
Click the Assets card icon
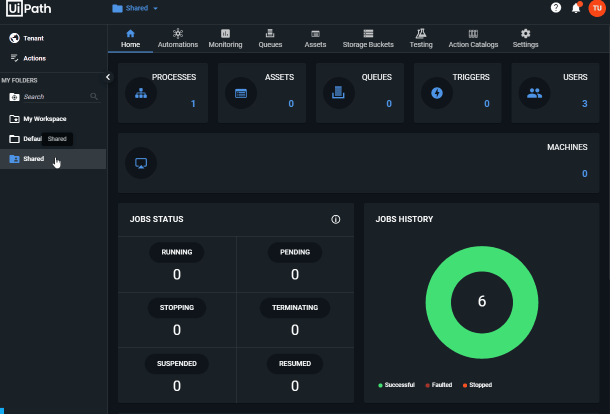pos(241,93)
